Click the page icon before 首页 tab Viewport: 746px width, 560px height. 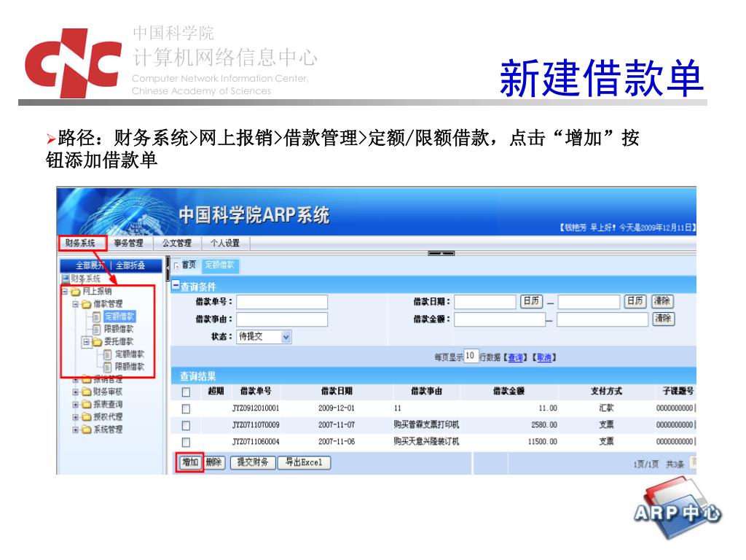(177, 266)
